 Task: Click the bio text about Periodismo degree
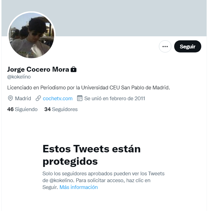(x=88, y=88)
